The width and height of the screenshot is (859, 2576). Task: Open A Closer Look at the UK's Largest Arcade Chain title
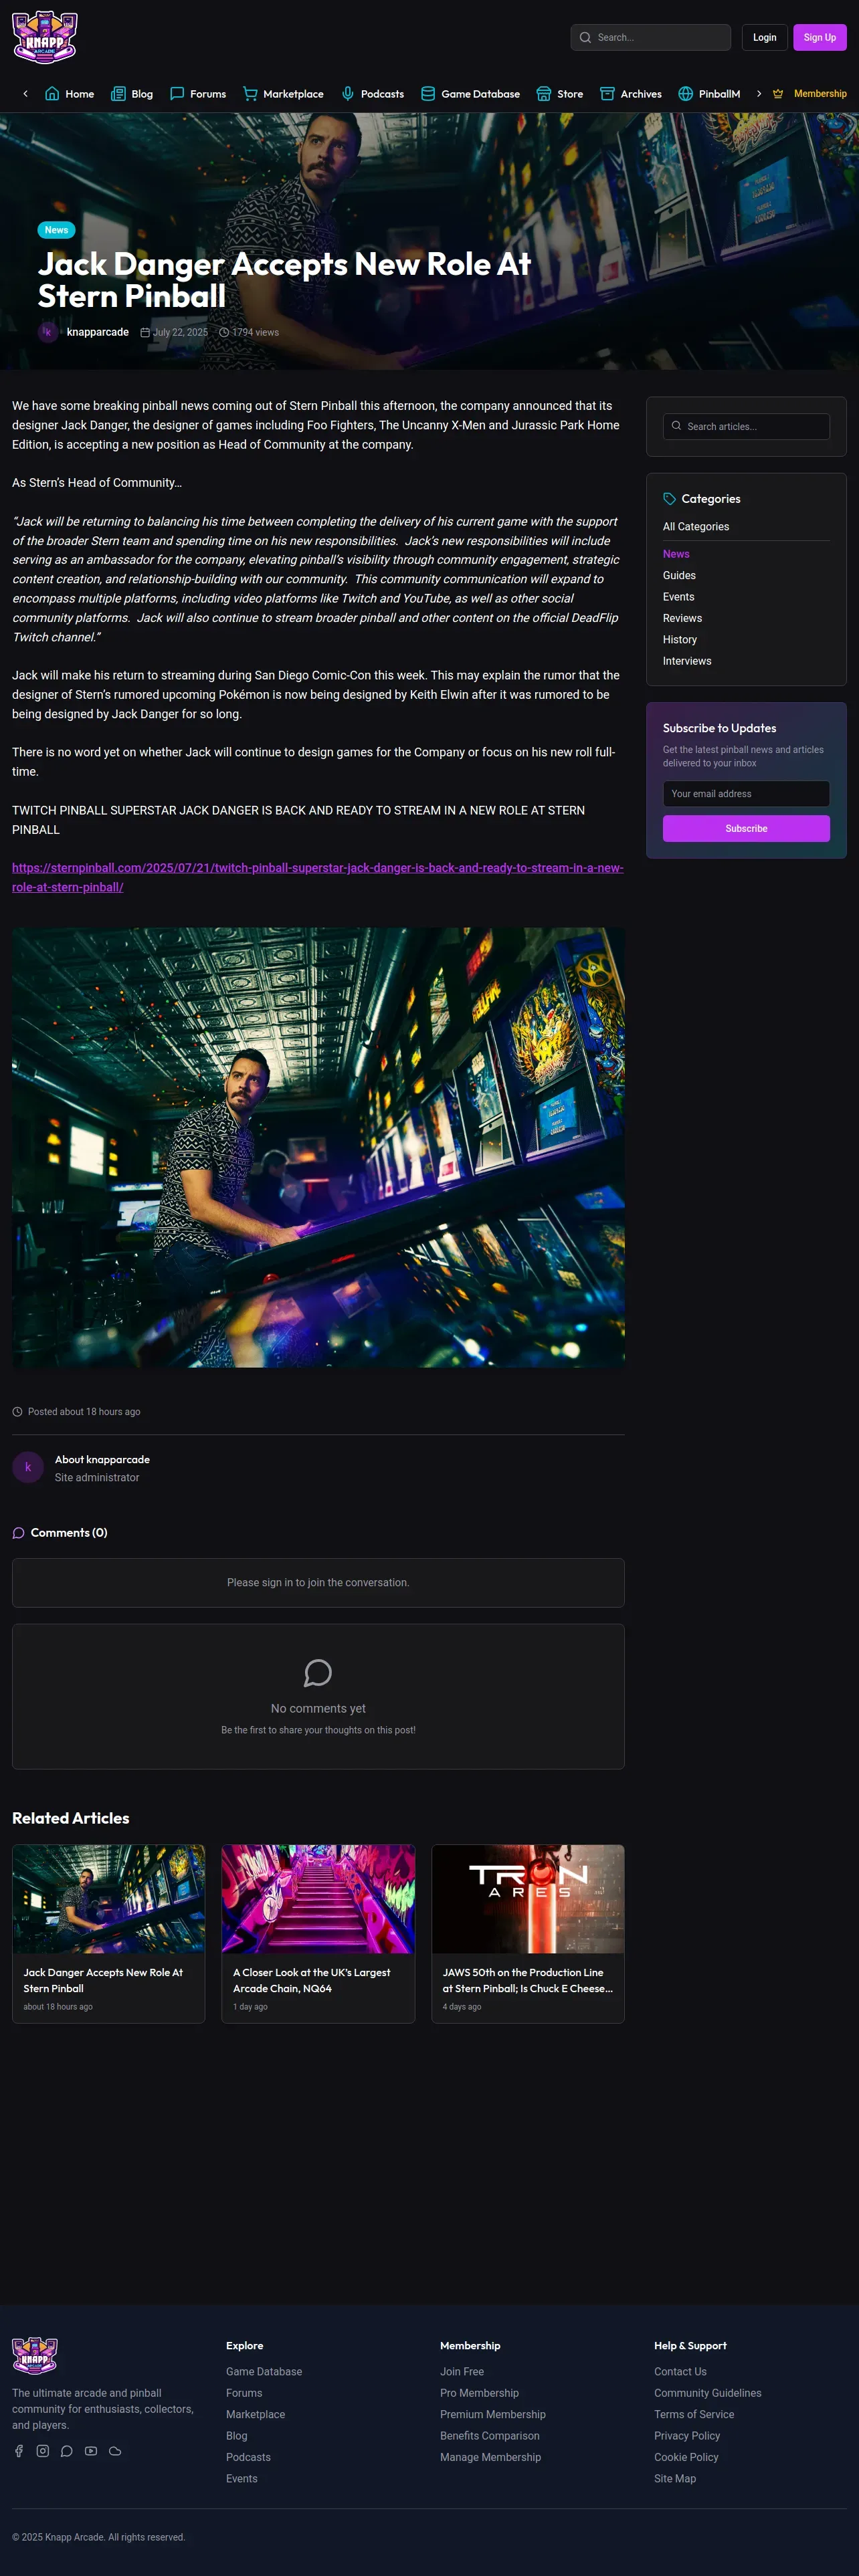pos(311,1981)
